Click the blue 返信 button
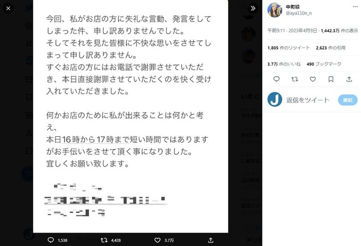 (348, 100)
